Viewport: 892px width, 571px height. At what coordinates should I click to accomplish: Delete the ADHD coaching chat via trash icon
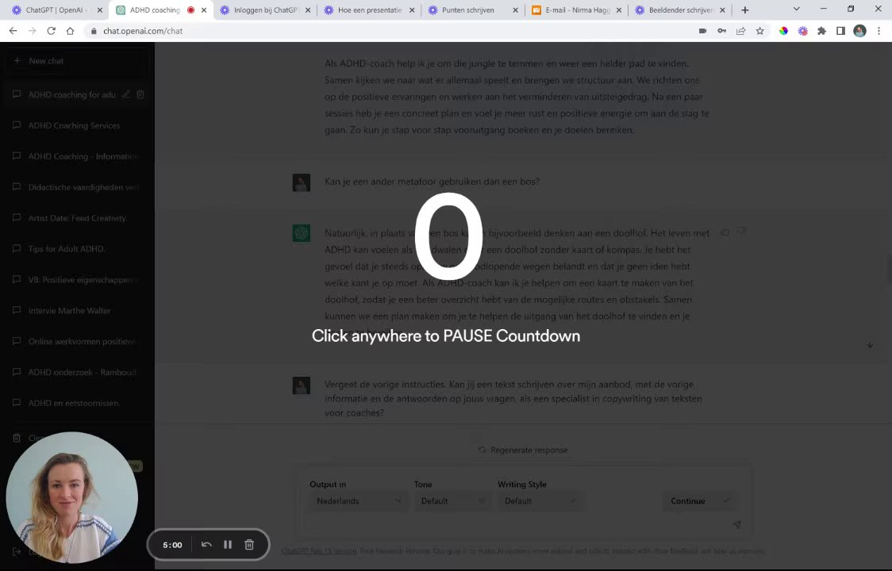tap(140, 94)
